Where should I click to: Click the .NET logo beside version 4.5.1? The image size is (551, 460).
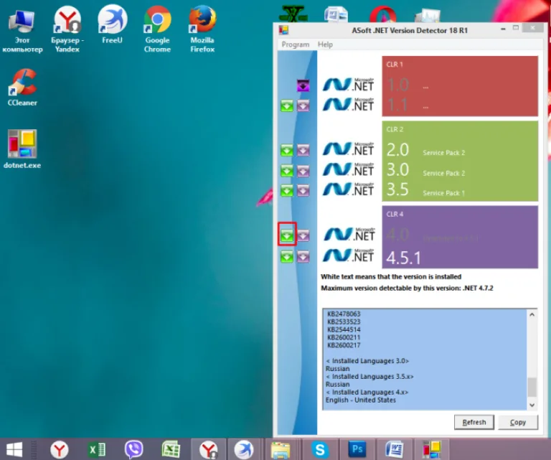(x=348, y=255)
